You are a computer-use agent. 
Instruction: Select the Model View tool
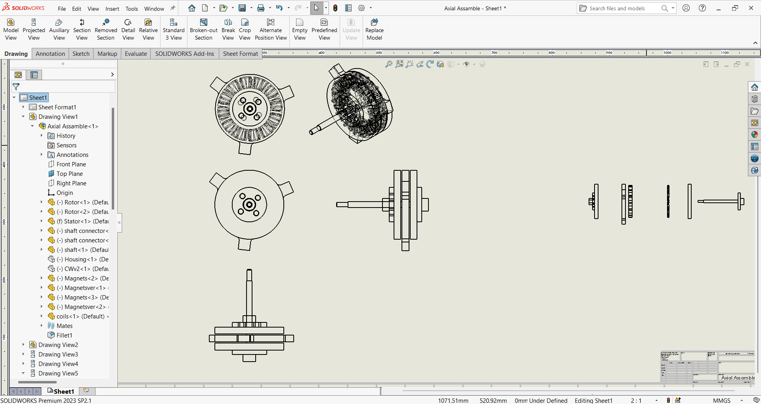[11, 29]
